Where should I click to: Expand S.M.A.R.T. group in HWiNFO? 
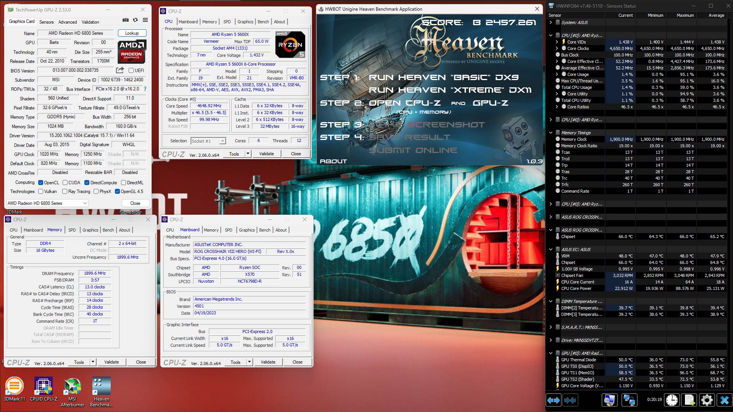(551, 327)
